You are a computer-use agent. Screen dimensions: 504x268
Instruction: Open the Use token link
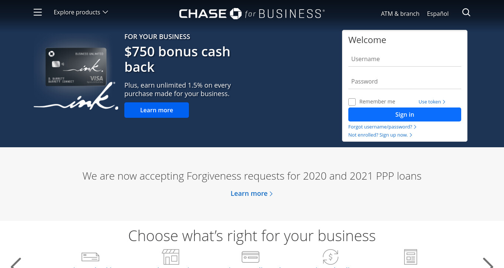(432, 102)
